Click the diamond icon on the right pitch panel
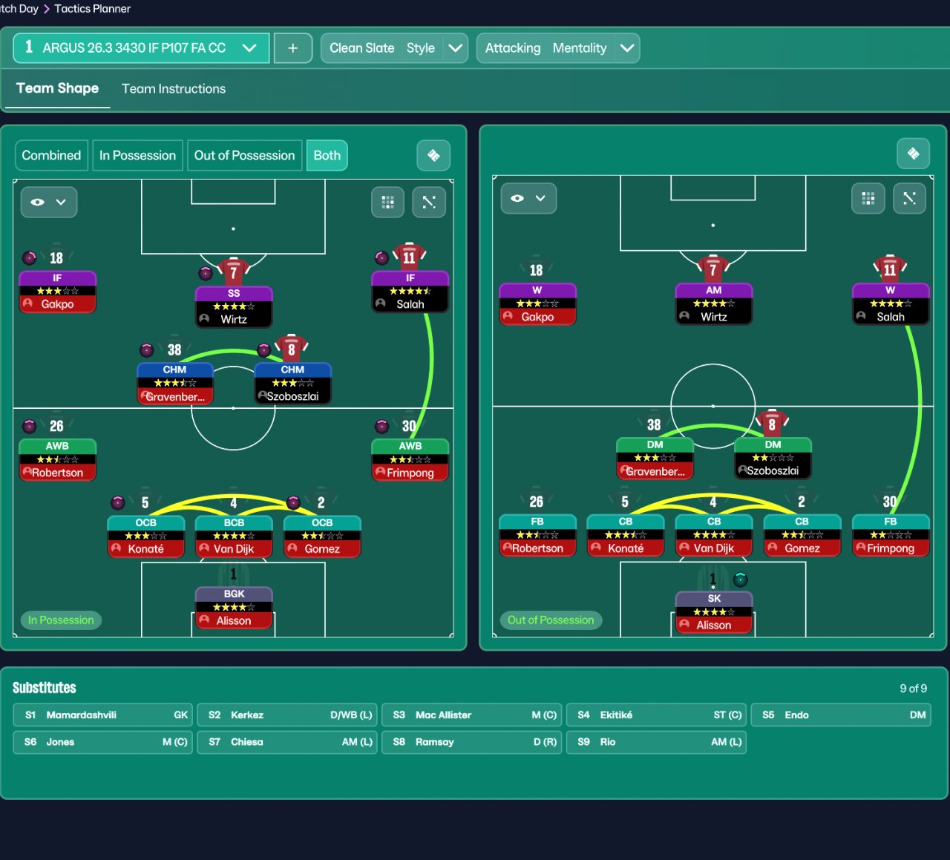The width and height of the screenshot is (950, 860). click(914, 154)
